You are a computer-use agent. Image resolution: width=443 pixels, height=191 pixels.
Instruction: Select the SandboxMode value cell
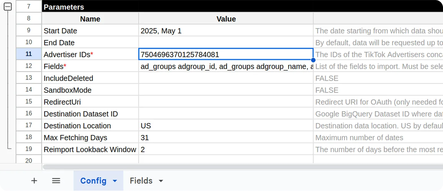tap(226, 90)
